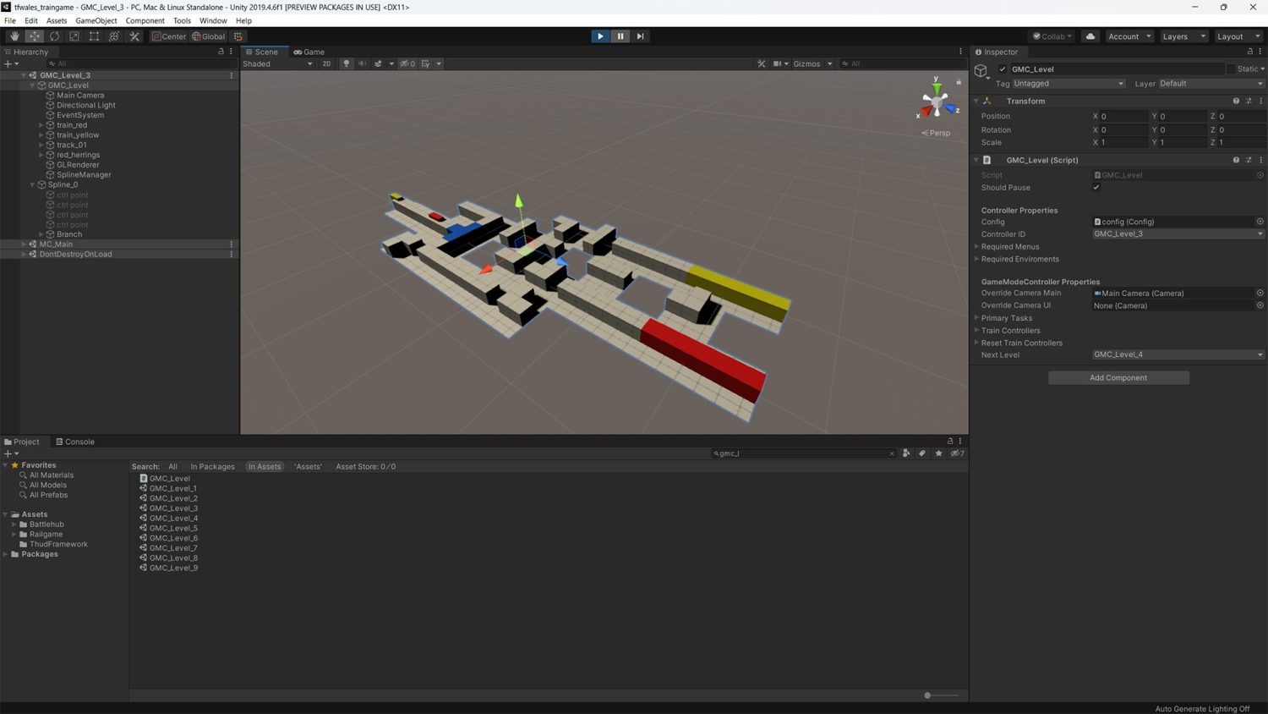Toggle 2D view mode in Scene
This screenshot has height=714, width=1268.
coord(326,63)
